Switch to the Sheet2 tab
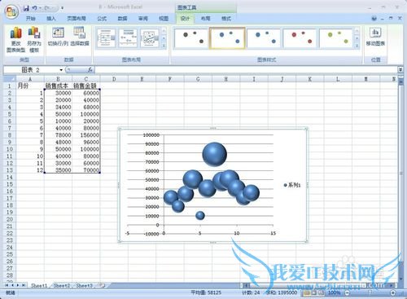This screenshot has height=299, width=407. (62, 285)
